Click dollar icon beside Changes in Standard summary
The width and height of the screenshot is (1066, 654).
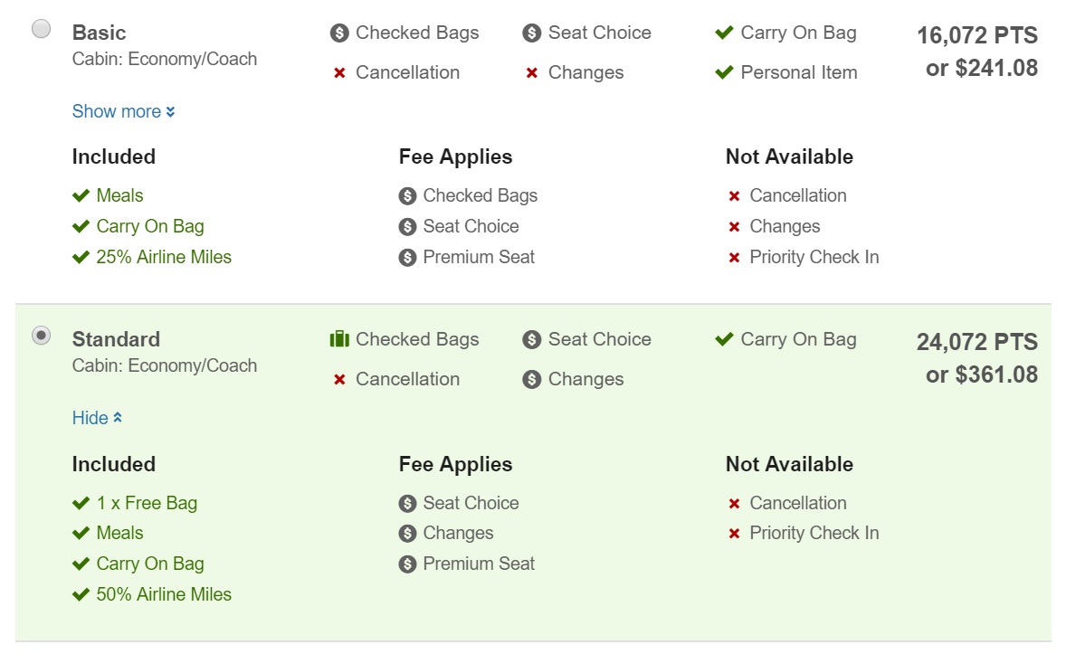(x=531, y=380)
